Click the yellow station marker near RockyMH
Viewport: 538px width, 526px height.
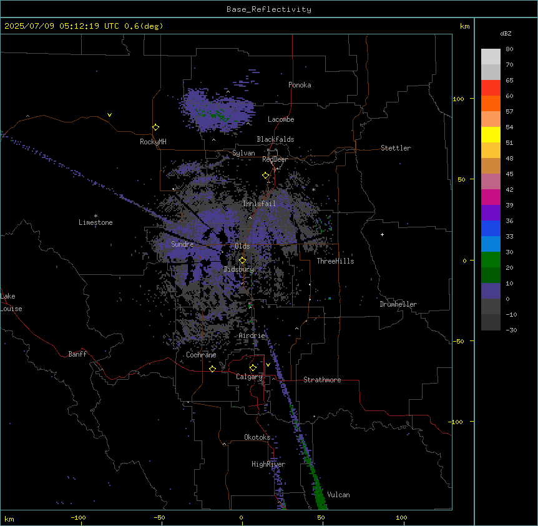coord(156,127)
